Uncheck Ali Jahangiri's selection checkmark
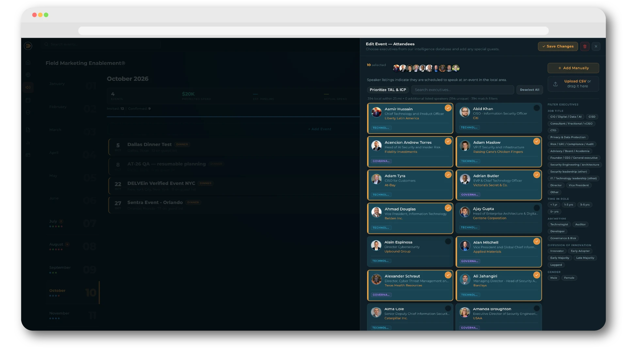This screenshot has width=627, height=352. [537, 275]
